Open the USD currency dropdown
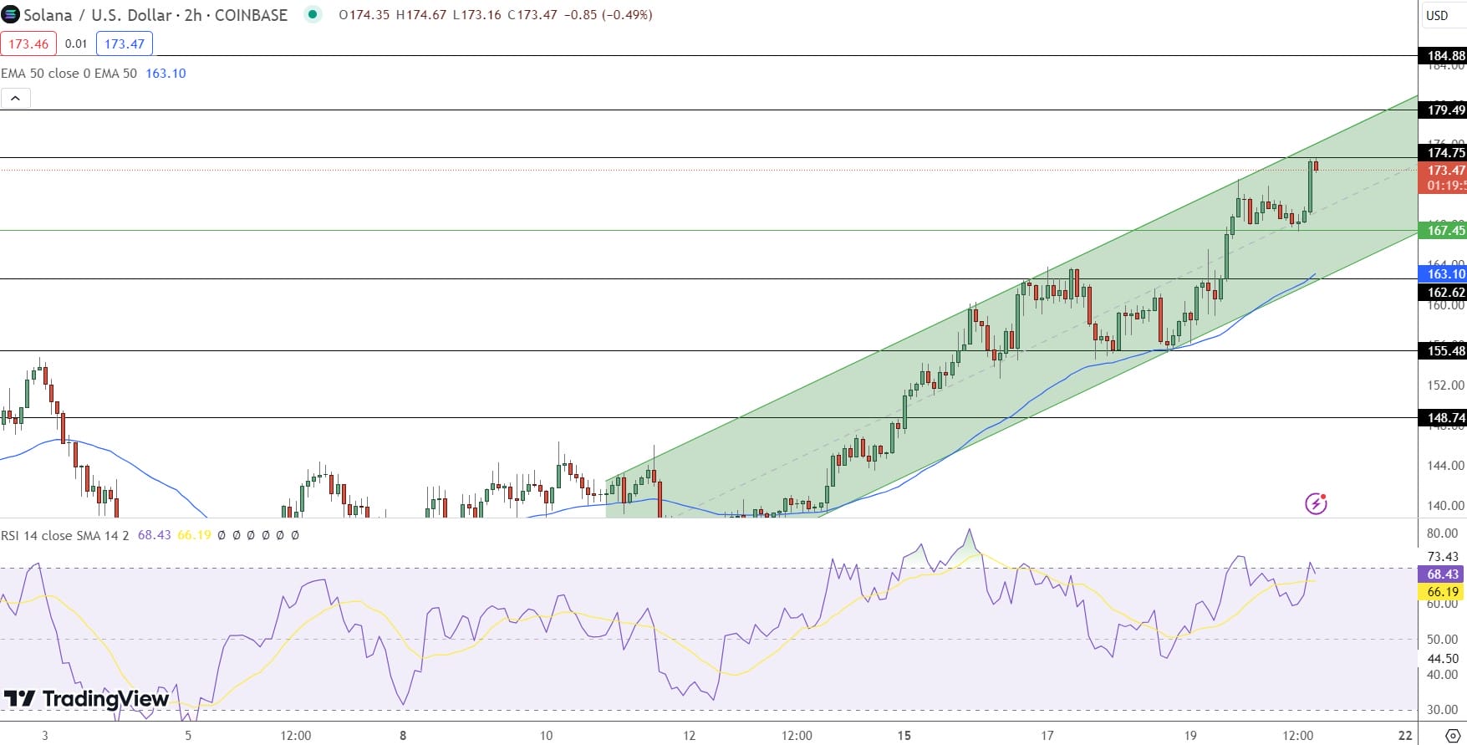This screenshot has width=1467, height=745. tap(1437, 15)
